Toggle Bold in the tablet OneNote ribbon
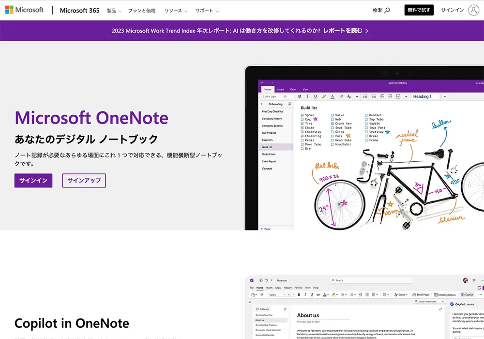 pyautogui.click(x=300, y=96)
